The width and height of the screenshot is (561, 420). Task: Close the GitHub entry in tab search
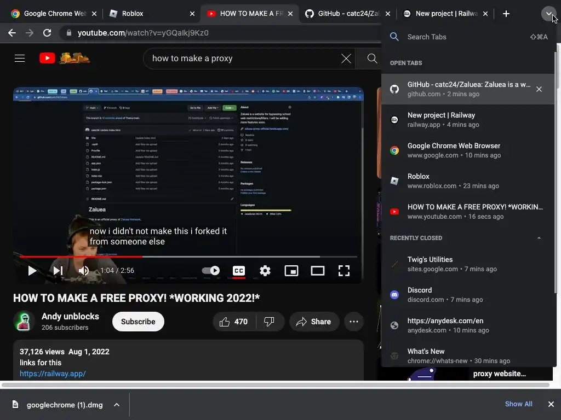point(539,89)
